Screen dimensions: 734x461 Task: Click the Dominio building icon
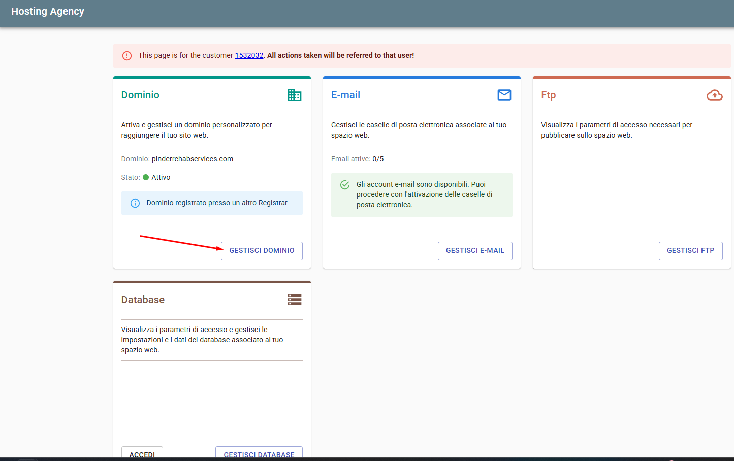click(x=294, y=95)
